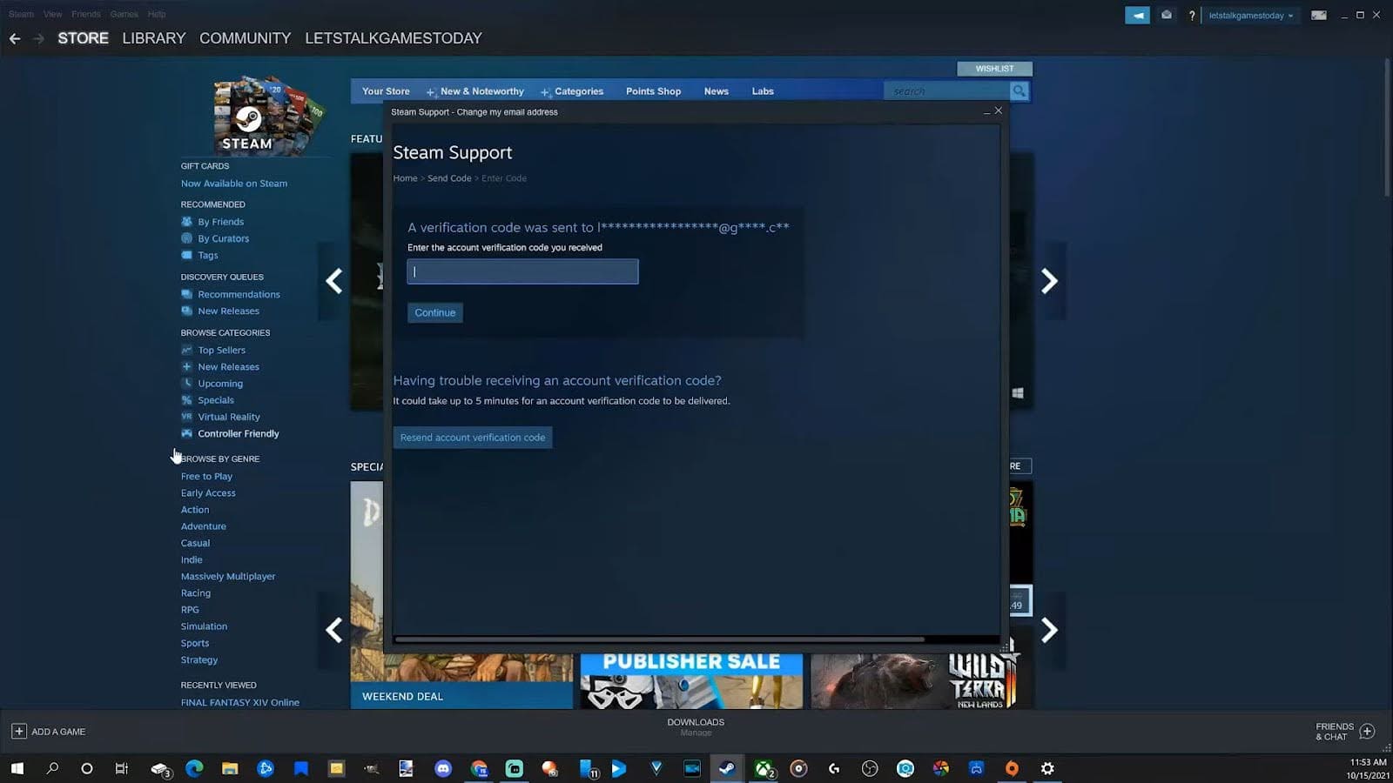Screen dimensions: 1393x783
Task: Open the LETSTALKGAMESTODAY profile section
Action: [x=394, y=38]
